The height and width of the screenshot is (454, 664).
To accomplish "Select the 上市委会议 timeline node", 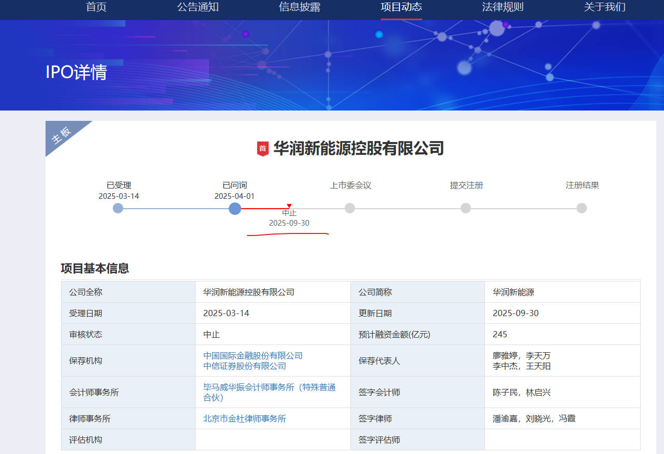I will pyautogui.click(x=350, y=208).
